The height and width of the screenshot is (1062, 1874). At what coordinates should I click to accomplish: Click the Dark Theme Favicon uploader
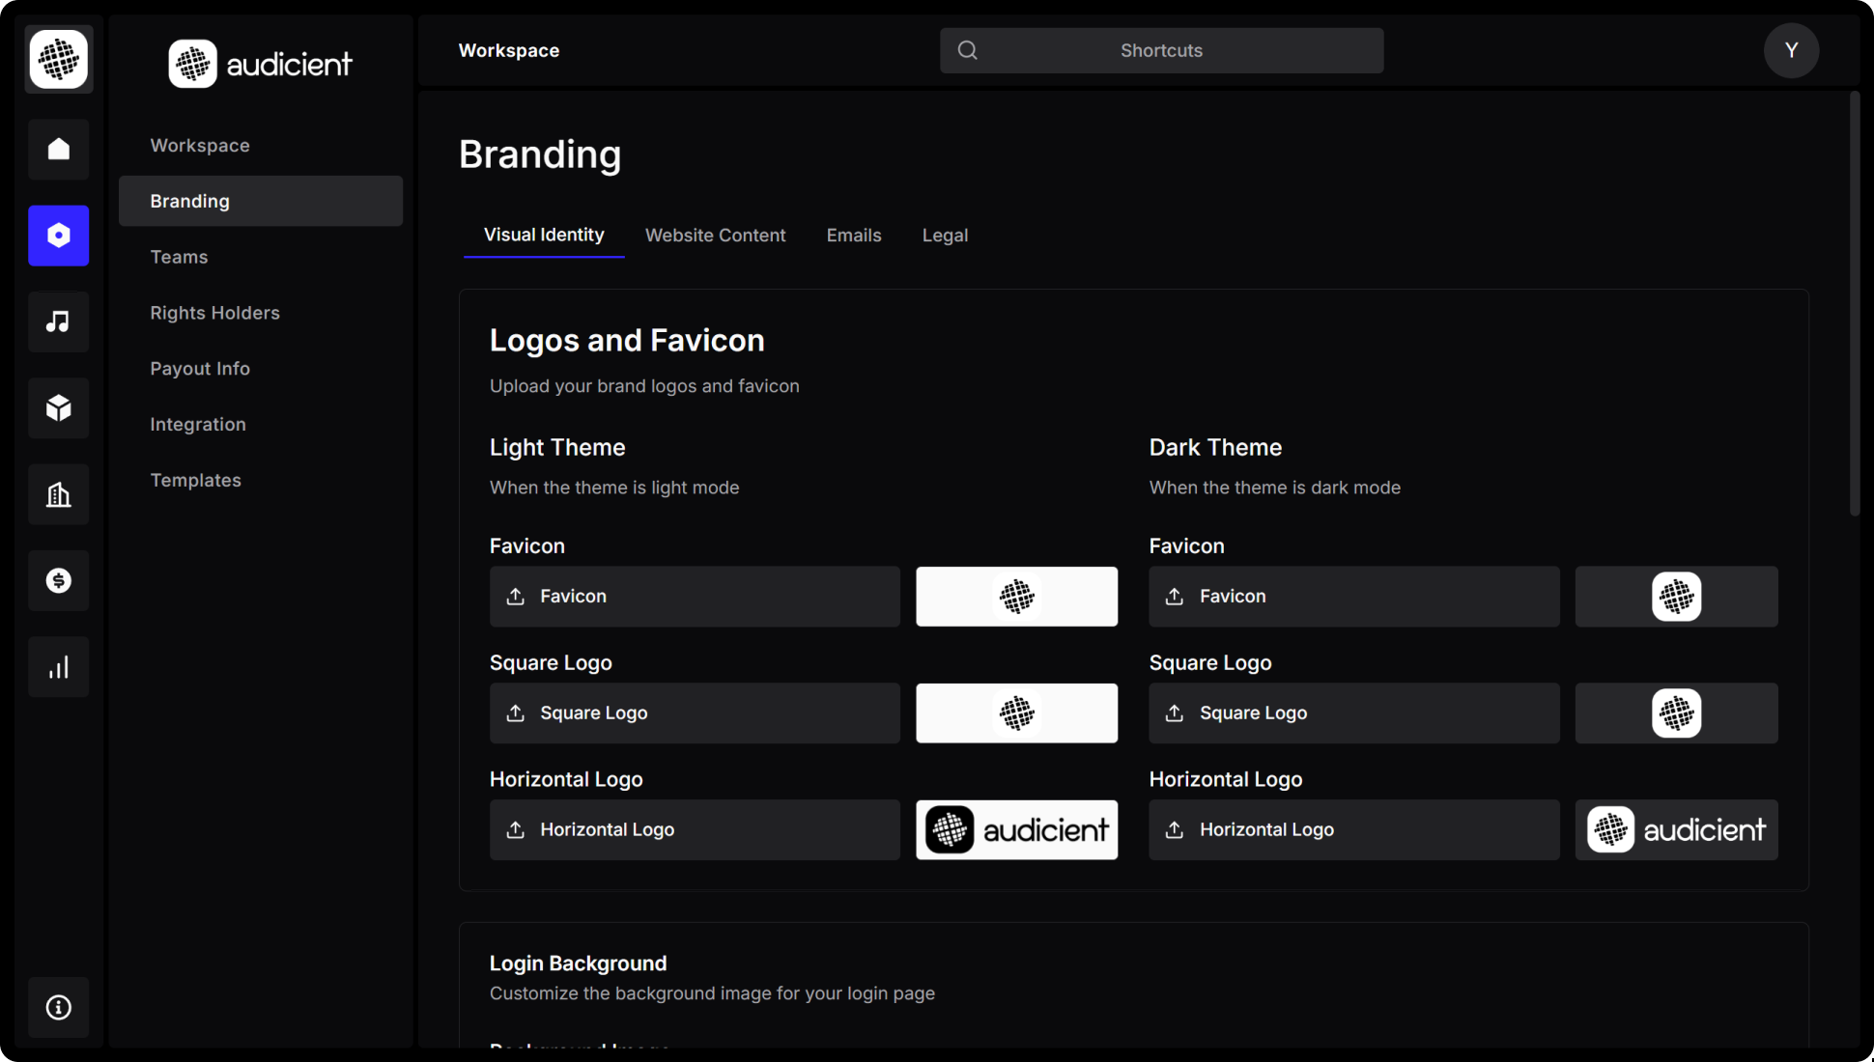pos(1352,596)
